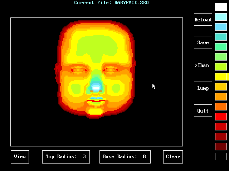
Task: Click the Current File: BABYFACE.SRD title text
Action: pos(111,2)
